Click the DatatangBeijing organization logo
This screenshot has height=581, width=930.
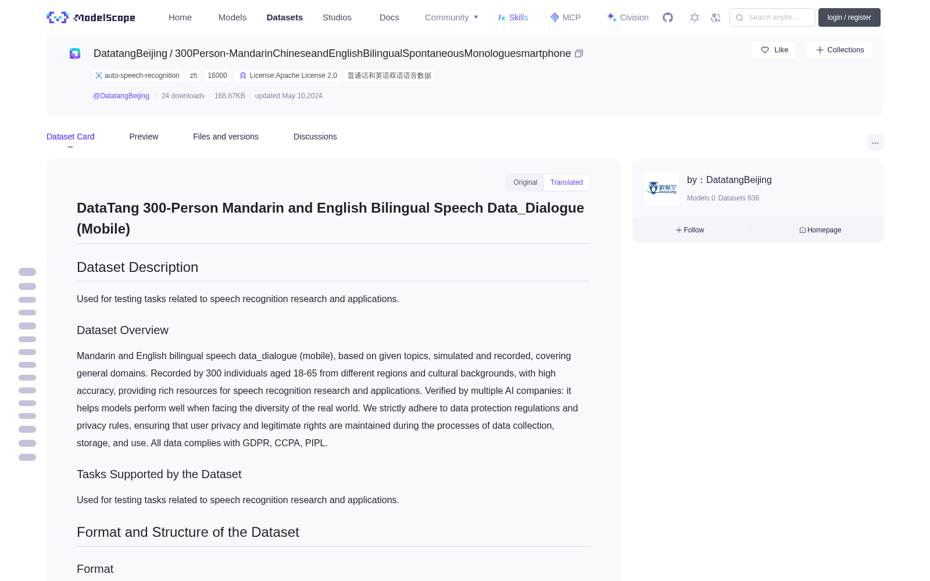click(x=661, y=188)
